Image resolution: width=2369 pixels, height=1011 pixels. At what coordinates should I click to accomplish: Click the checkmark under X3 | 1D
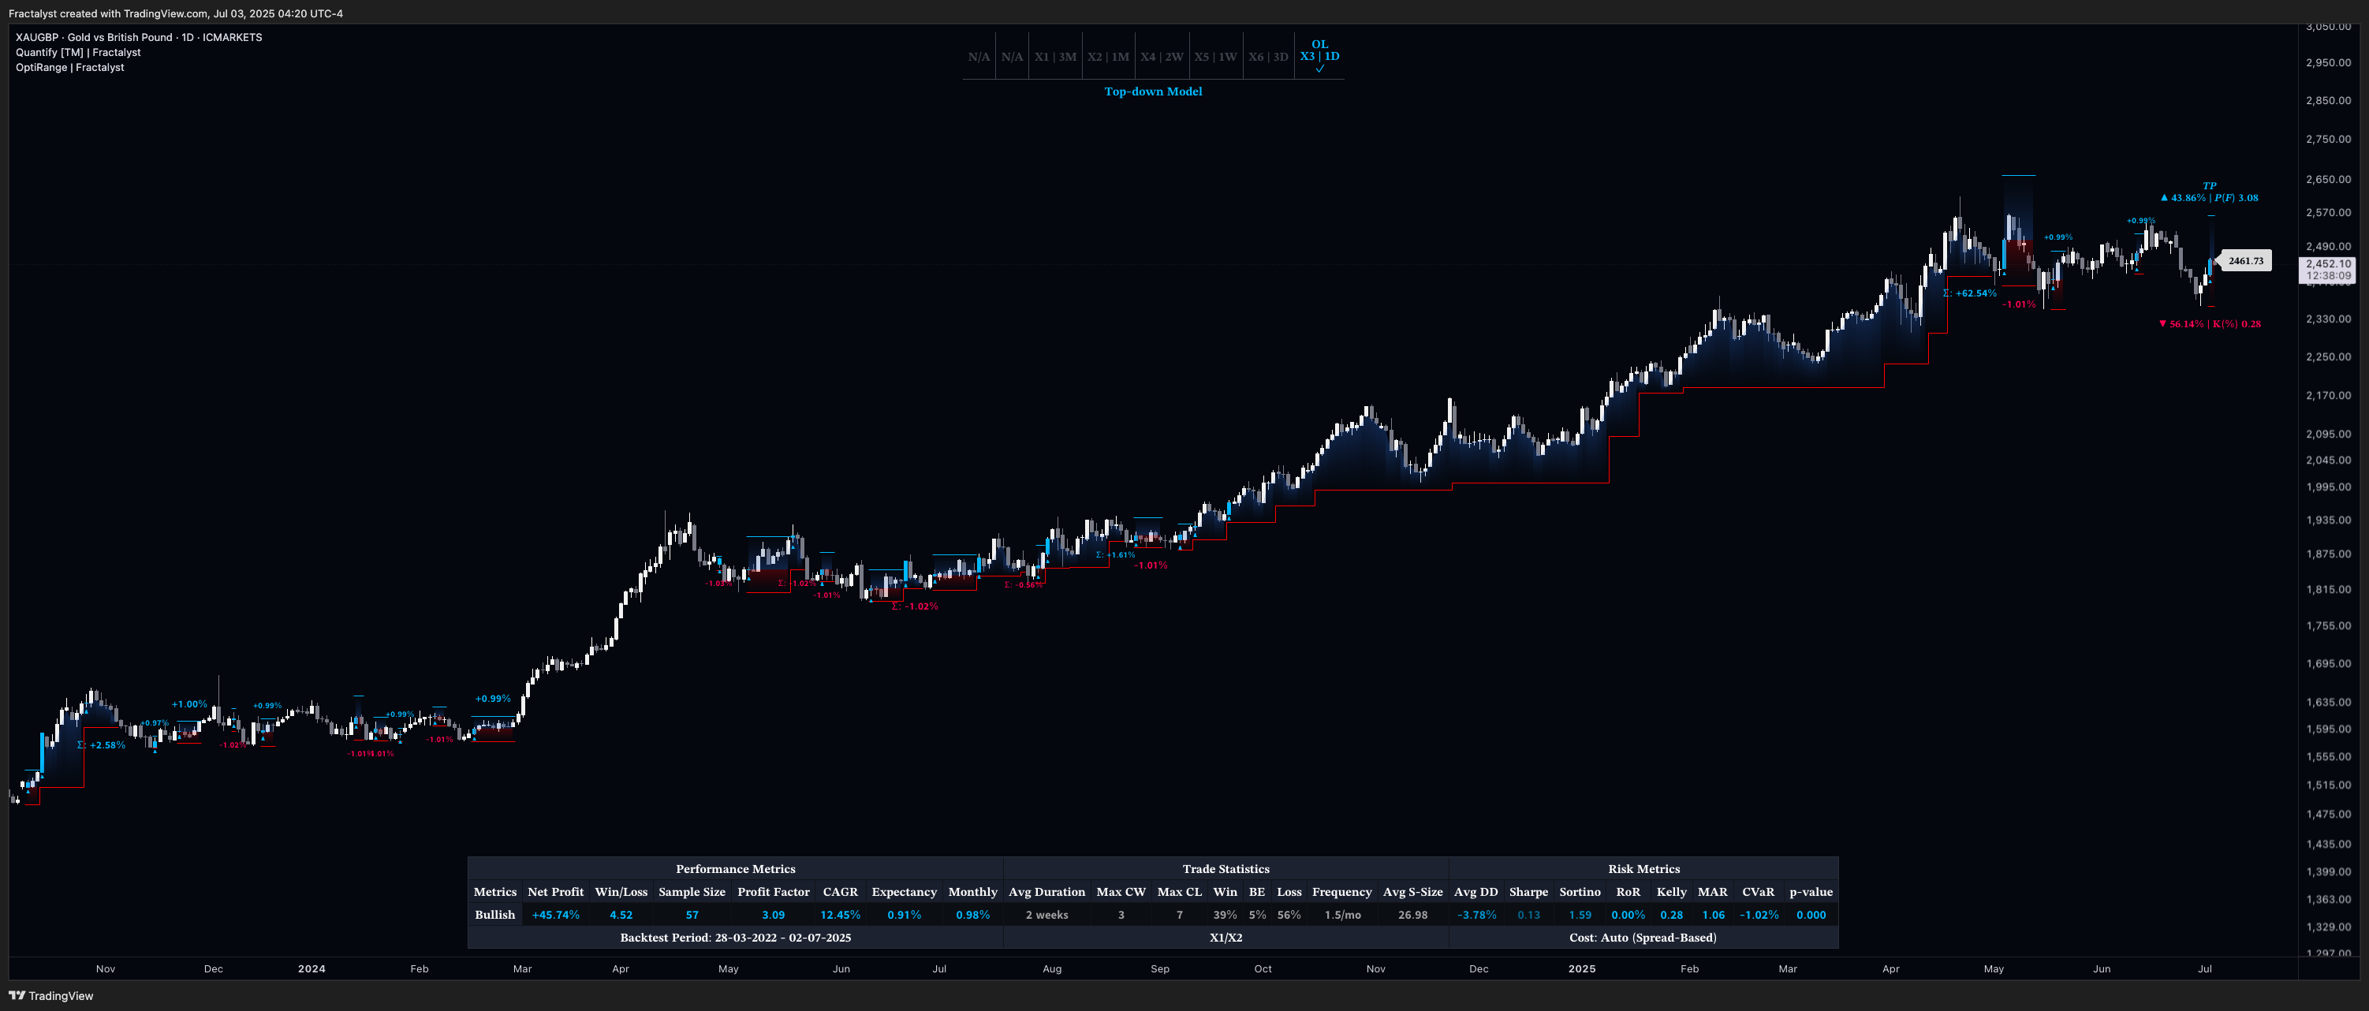coord(1319,69)
